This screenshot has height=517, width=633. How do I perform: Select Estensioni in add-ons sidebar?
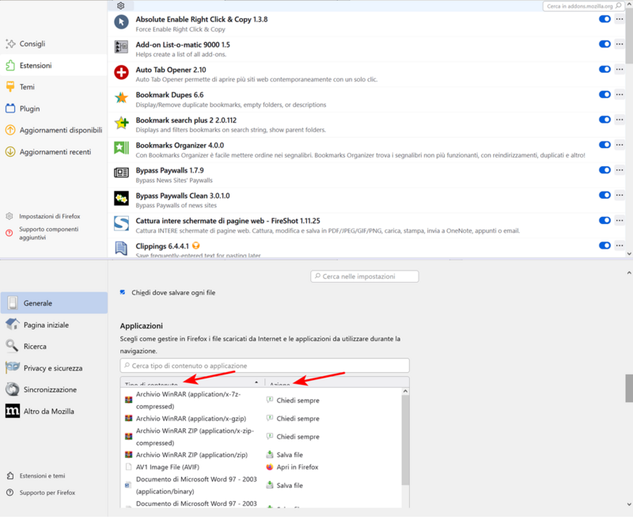[54, 65]
